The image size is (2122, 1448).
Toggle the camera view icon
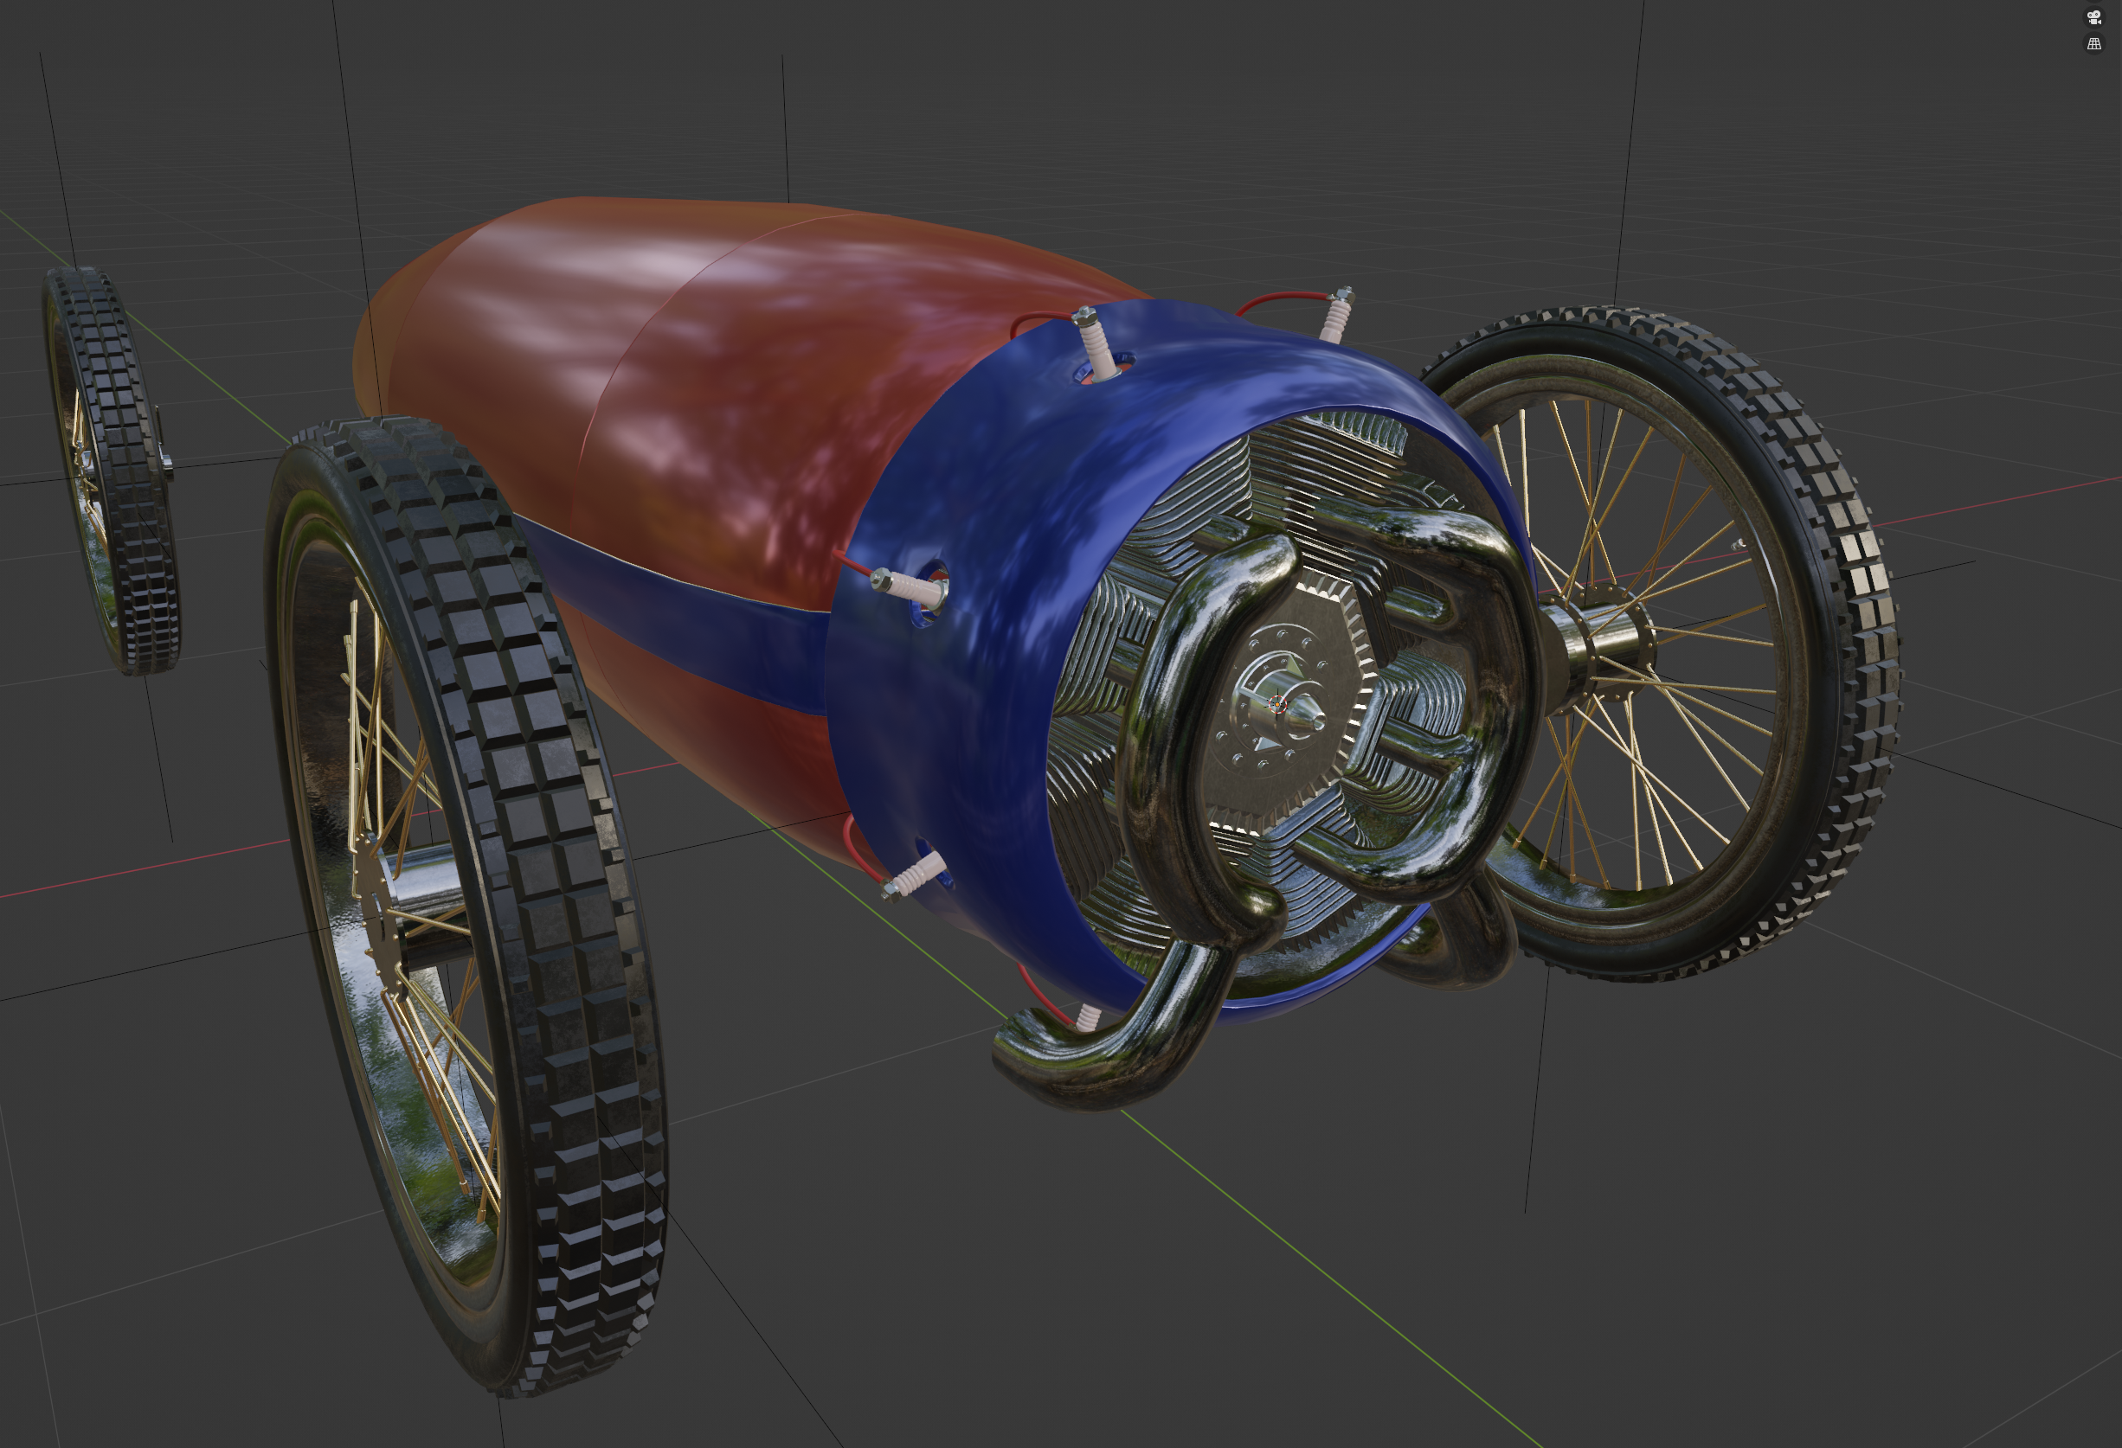(x=2093, y=17)
